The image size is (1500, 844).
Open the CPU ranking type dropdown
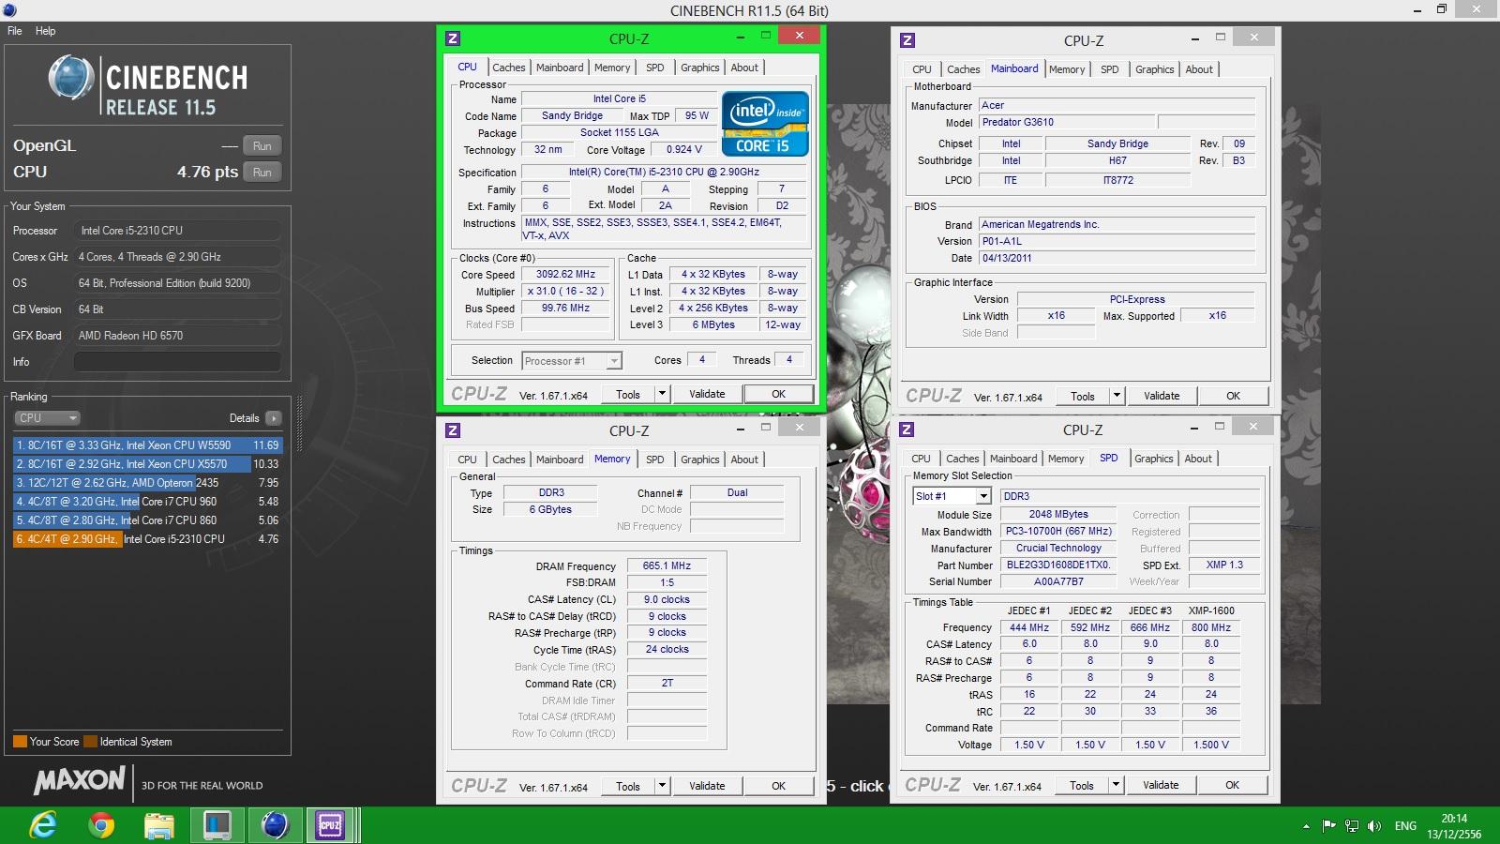47,418
